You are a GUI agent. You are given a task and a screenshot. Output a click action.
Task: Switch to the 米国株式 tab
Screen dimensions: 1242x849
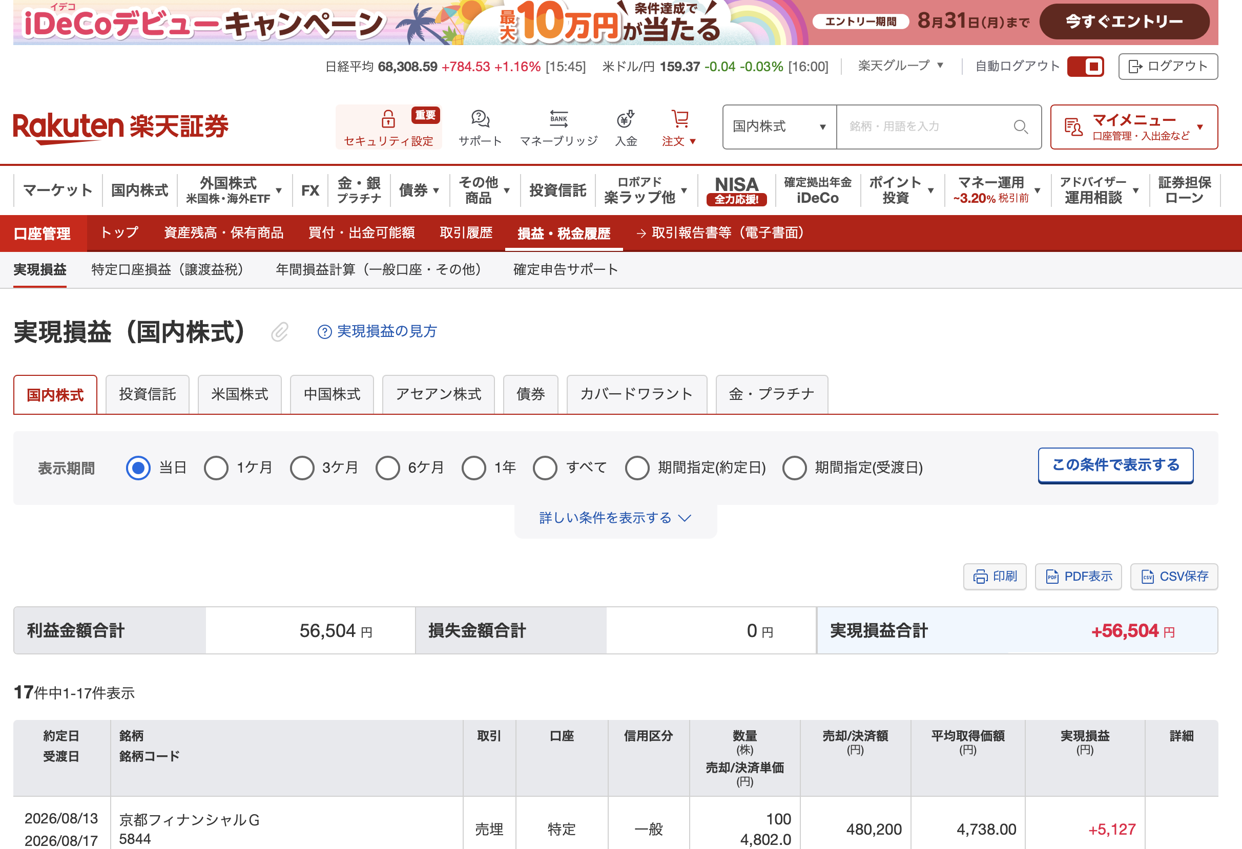click(239, 395)
